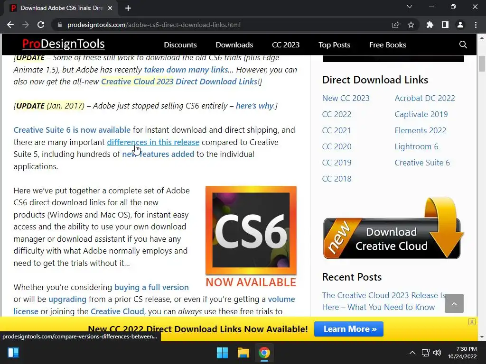The width and height of the screenshot is (486, 364).
Task: Open the 'new features added' link
Action: (x=158, y=154)
